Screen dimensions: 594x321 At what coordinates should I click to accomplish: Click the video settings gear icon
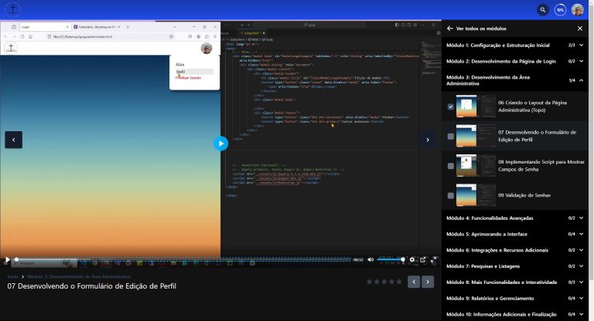[412, 260]
